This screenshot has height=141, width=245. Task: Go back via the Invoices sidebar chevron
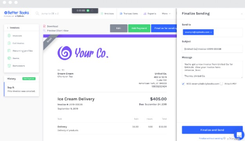coord(8,28)
